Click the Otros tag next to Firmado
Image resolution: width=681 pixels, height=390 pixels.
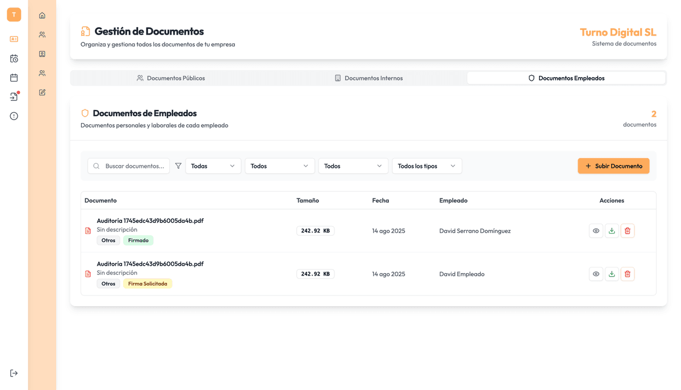coord(108,240)
